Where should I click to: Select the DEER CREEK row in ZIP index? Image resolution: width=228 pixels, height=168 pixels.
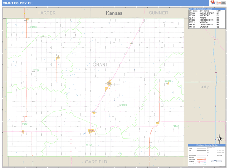tap(204, 25)
